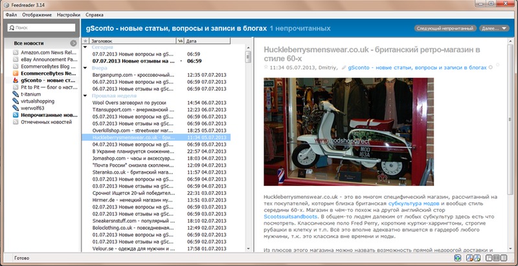
Task: Collapse the Вчера group
Action: [85, 68]
